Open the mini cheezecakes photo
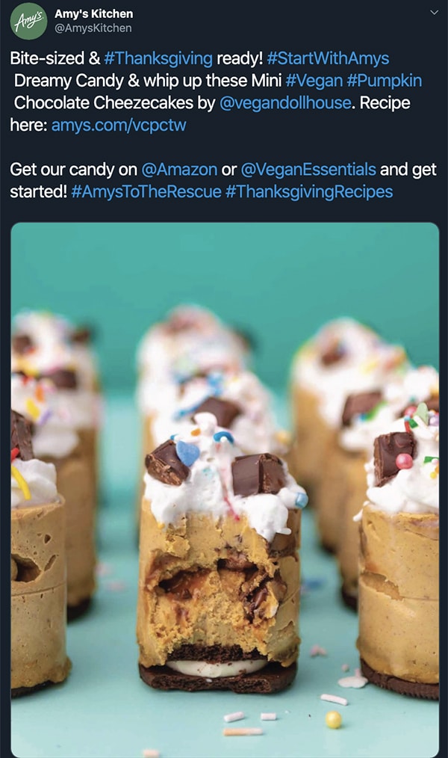This screenshot has height=758, width=448. (225, 490)
